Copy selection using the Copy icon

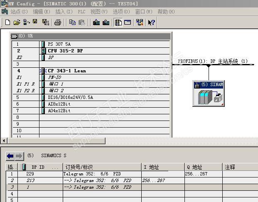coord(72,22)
